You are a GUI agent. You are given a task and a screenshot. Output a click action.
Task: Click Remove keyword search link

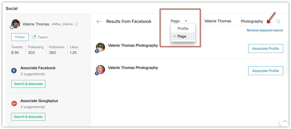(x=265, y=30)
